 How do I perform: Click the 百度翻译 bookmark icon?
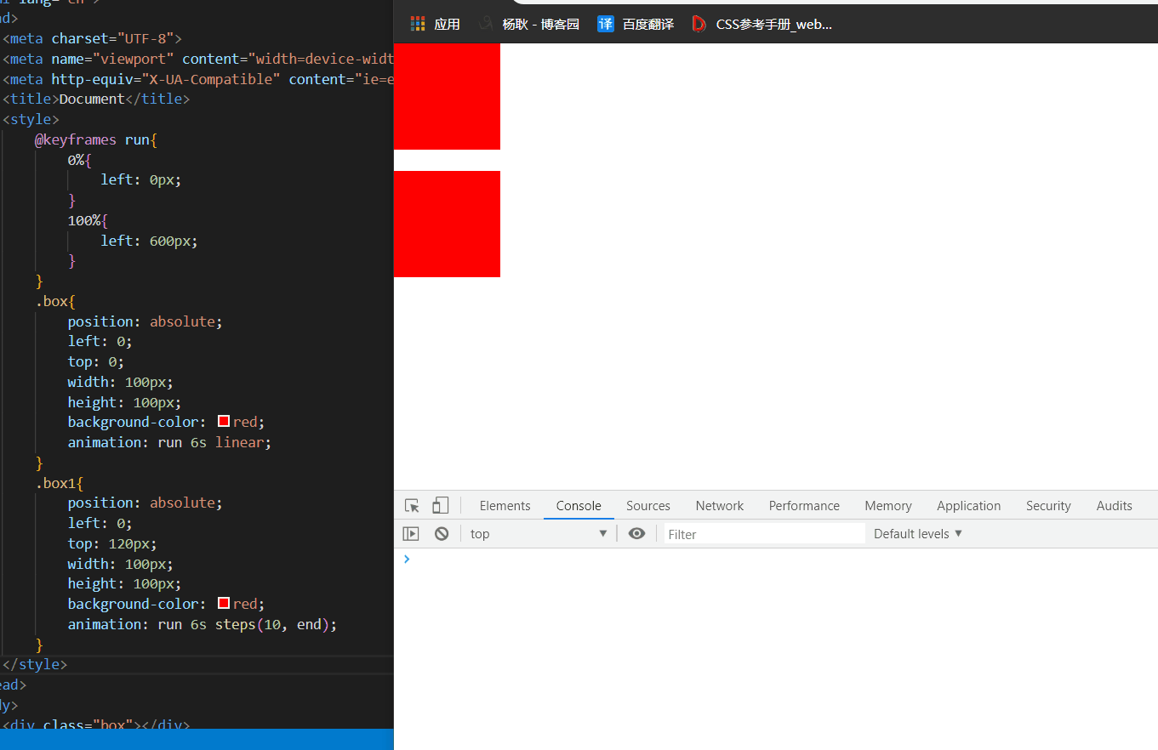tap(606, 24)
